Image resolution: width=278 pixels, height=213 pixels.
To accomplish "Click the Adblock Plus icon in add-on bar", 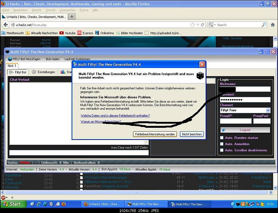I will coord(3,197).
